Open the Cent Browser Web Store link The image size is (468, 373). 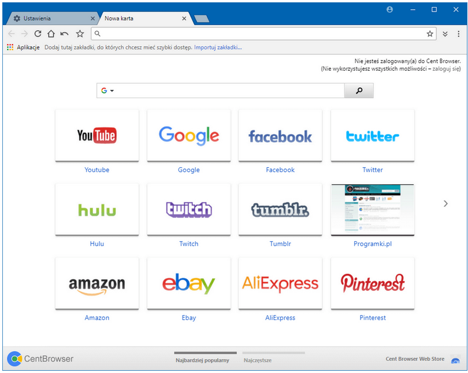pyautogui.click(x=415, y=359)
